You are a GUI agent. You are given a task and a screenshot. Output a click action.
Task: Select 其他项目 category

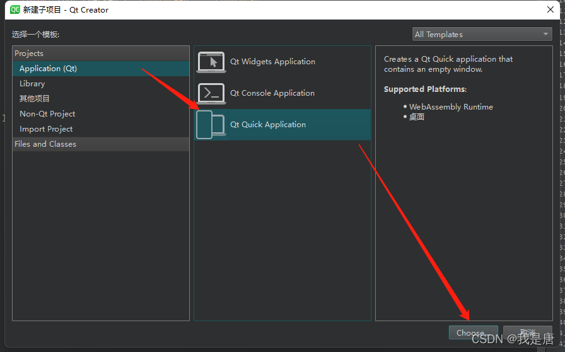point(101,99)
